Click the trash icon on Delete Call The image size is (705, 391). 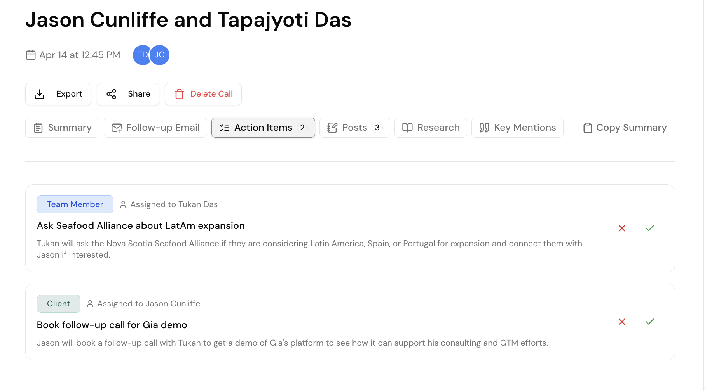click(180, 94)
